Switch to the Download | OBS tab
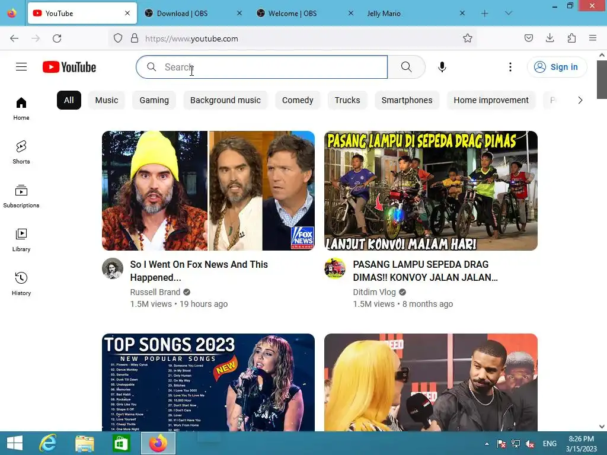The width and height of the screenshot is (607, 455). point(193,14)
